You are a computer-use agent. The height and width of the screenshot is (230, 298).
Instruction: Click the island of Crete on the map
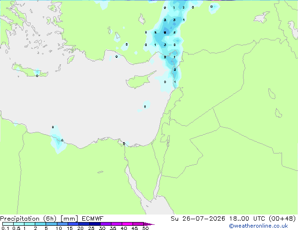tap(30, 70)
